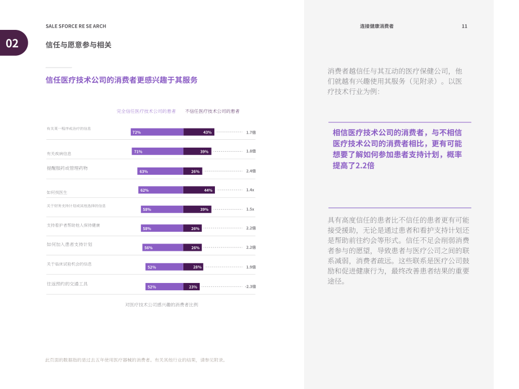The width and height of the screenshot is (519, 389).
Task: Click the 58% bar in 支持看护者 row
Action: [162, 228]
